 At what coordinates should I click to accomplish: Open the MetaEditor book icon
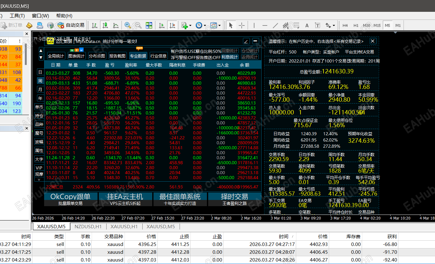click(29, 25)
